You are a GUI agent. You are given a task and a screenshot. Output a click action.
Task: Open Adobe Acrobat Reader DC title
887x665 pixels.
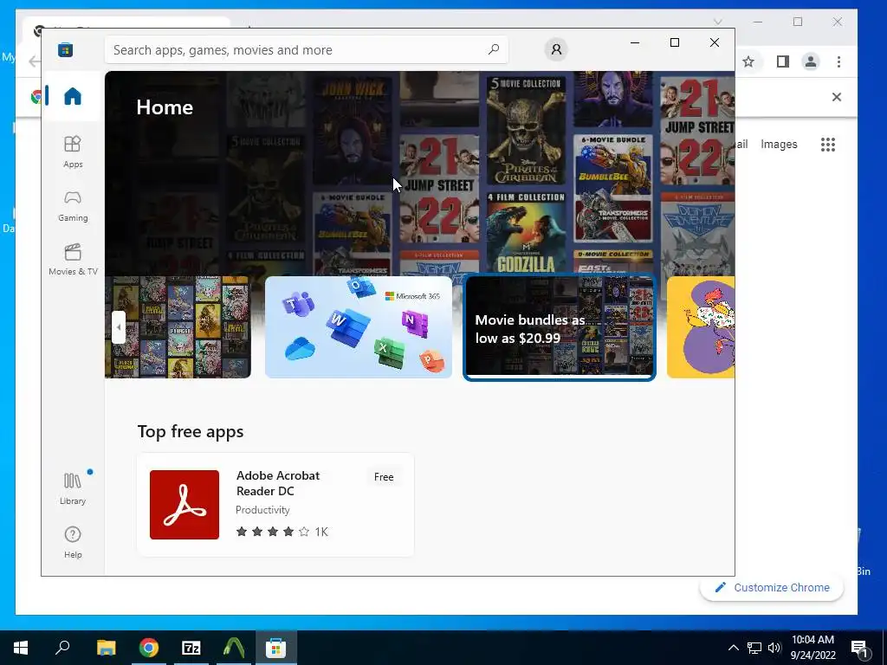click(278, 483)
